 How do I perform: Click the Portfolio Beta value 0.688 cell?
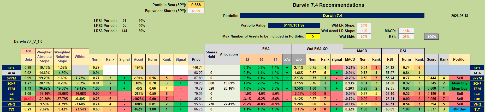tap(196, 5)
